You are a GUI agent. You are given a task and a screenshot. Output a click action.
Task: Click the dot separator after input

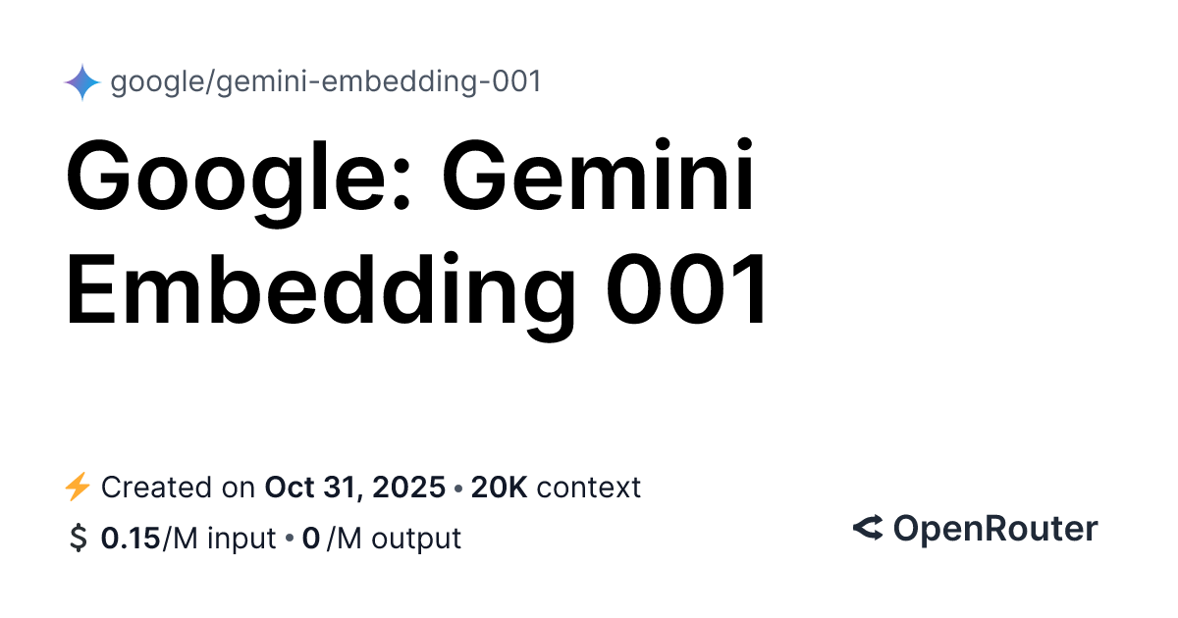pos(290,540)
